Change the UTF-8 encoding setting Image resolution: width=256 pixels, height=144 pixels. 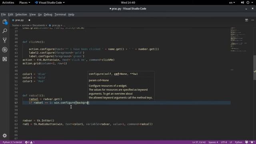point(224,142)
